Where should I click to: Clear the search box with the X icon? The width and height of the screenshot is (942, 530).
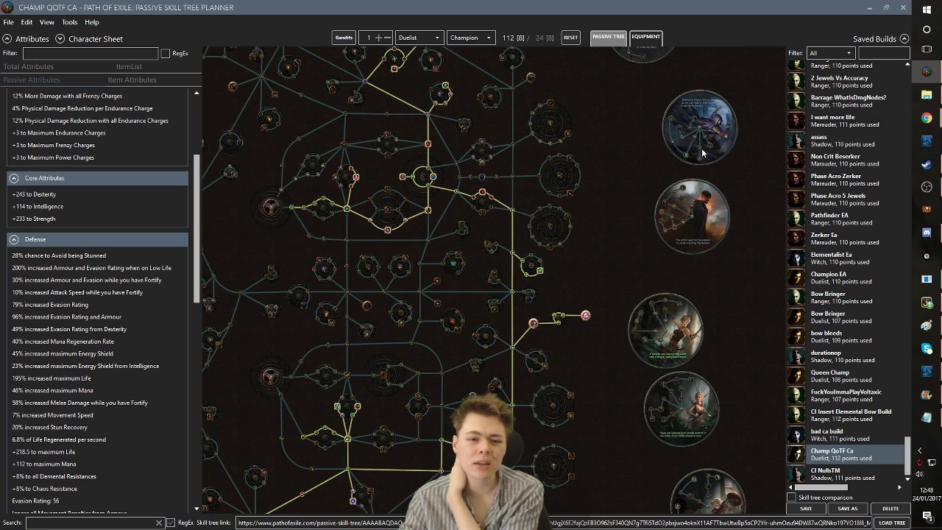[158, 523]
